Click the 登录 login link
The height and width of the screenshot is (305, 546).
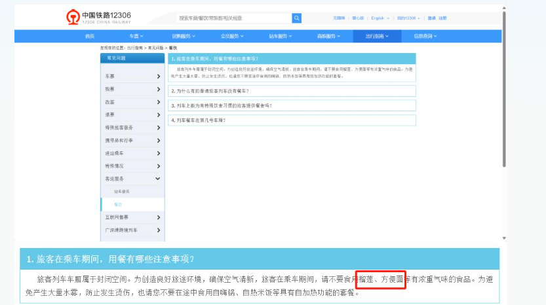pos(431,18)
